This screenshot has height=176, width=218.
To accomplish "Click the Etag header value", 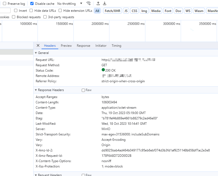I will click(x=130, y=118).
